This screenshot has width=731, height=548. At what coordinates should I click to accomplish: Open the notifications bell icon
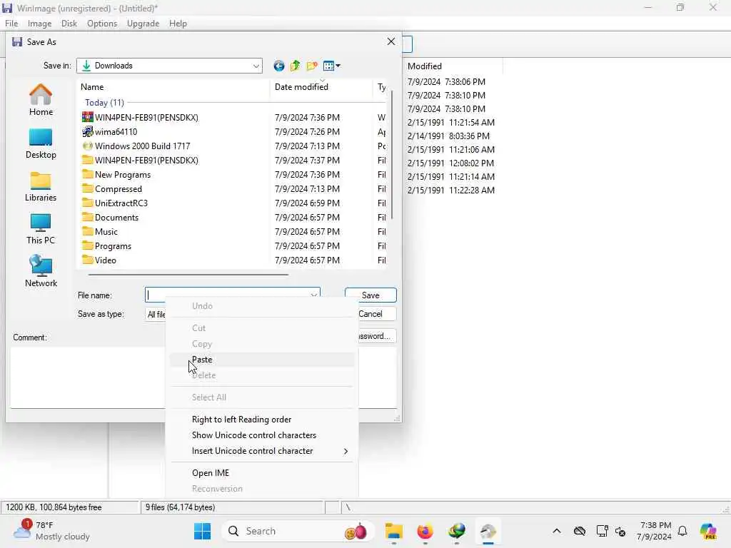(x=682, y=531)
